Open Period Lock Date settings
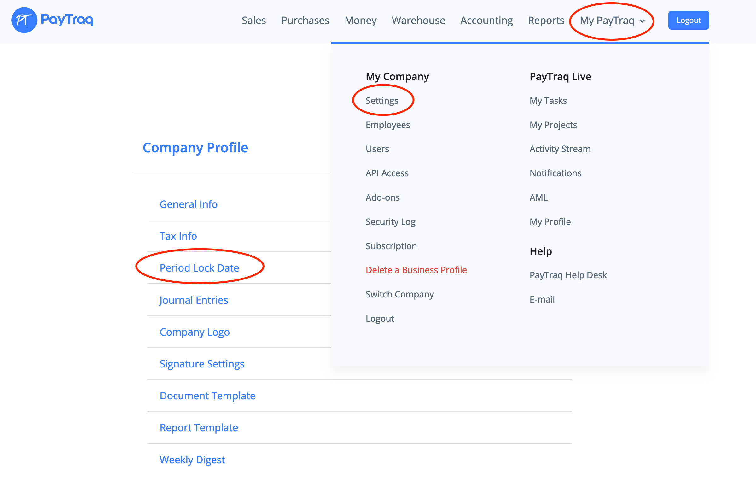Viewport: 756px width, 482px height. coord(199,268)
